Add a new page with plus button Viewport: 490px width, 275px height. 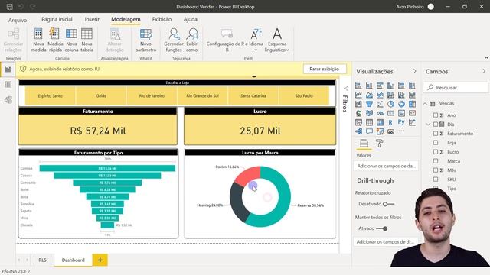click(100, 260)
